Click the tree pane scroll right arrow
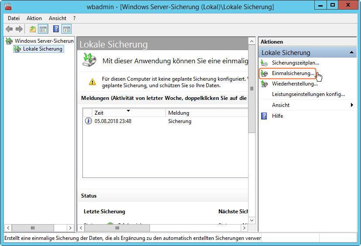The image size is (361, 246). coord(70,228)
